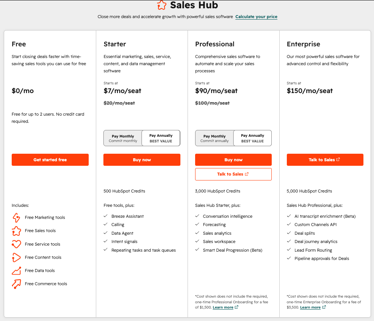The height and width of the screenshot is (321, 374).
Task: Click the Get started free button
Action: coord(50,160)
